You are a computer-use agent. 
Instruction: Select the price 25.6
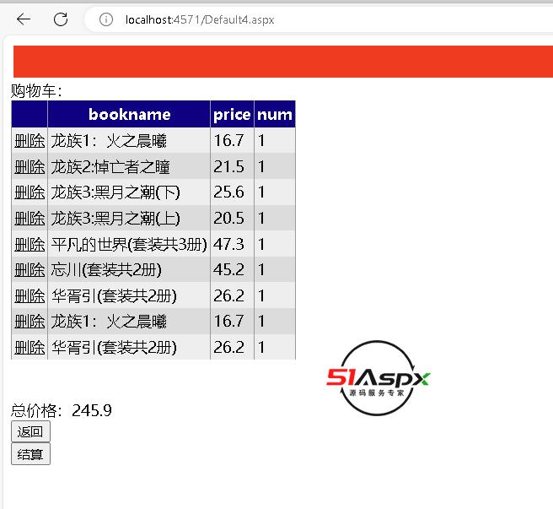(x=228, y=192)
